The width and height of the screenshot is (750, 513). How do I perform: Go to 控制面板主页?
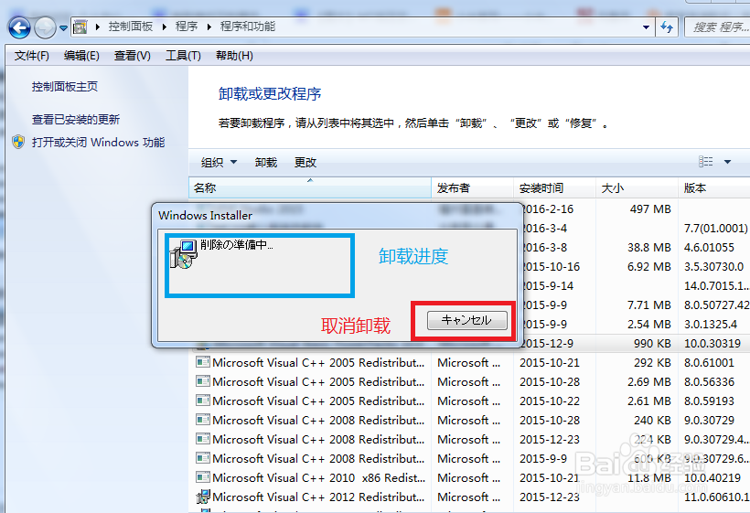click(65, 87)
